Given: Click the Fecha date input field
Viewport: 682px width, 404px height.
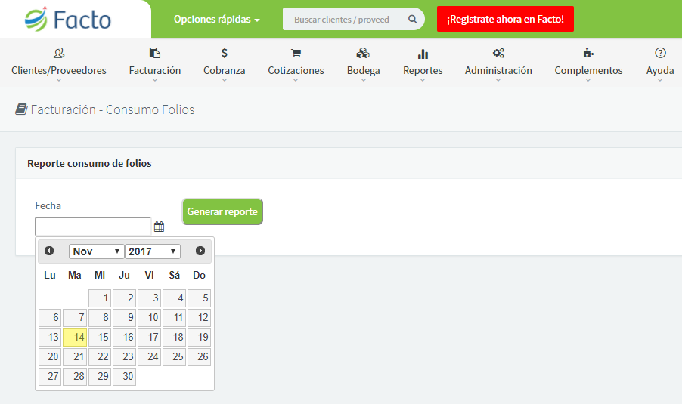Looking at the screenshot, I should [93, 227].
